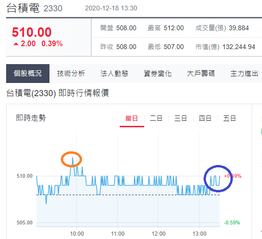This screenshot has height=239, width=262.
Task: Click the red up-triangle change indicator
Action: (x=16, y=44)
